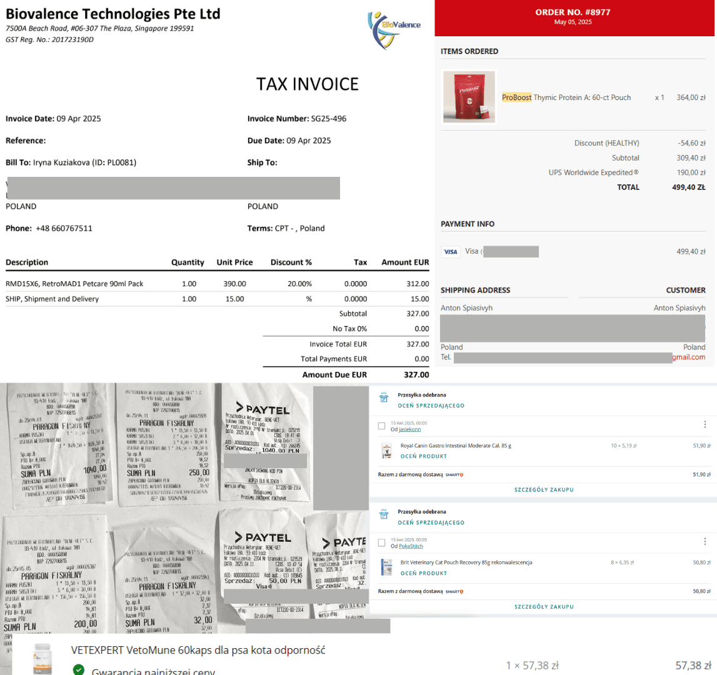Click the TOTAL 499,40 ZŁ amount

click(x=688, y=187)
